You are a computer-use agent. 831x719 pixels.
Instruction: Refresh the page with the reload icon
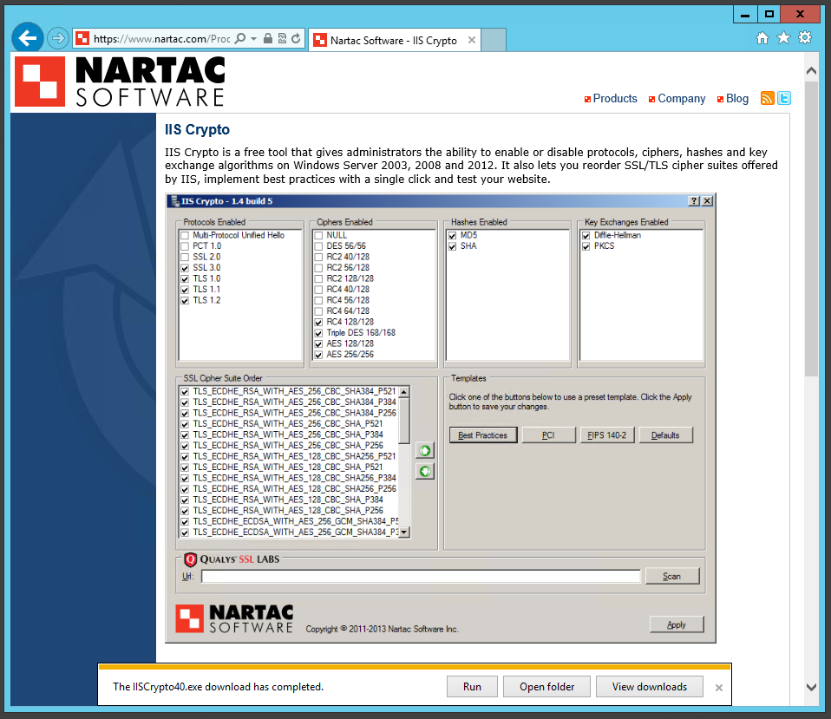[296, 38]
